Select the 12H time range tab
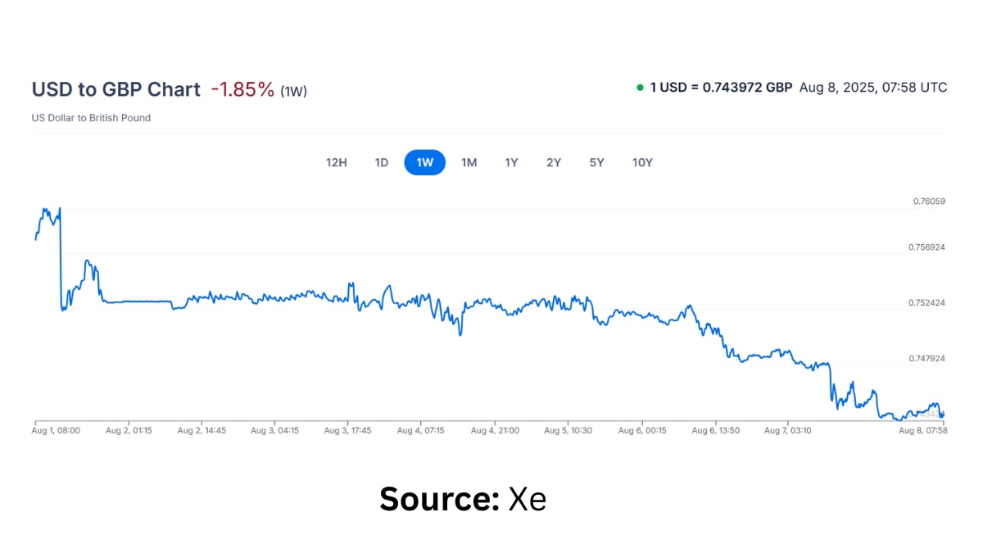Image resolution: width=983 pixels, height=553 pixels. (337, 162)
